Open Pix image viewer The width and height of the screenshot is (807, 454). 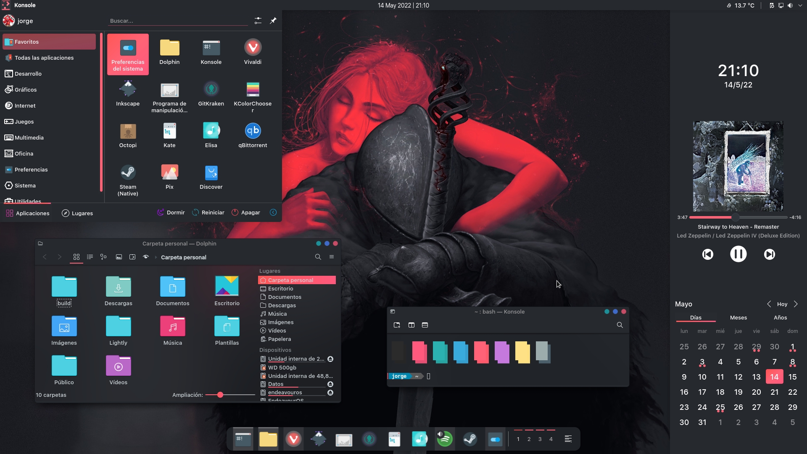point(169,177)
